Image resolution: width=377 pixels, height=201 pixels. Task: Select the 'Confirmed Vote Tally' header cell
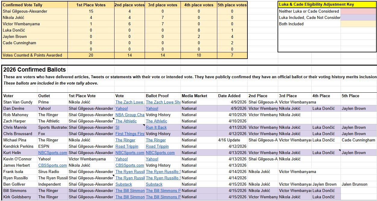coord(34,5)
